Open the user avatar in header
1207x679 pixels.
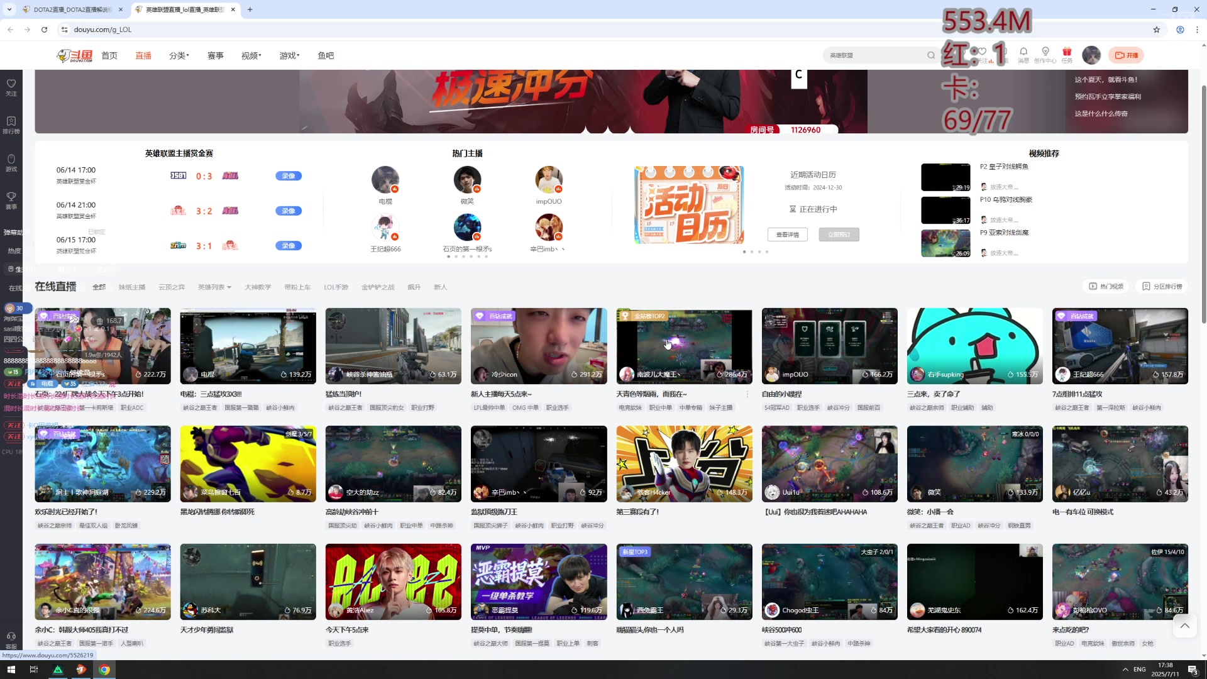[x=1091, y=55]
